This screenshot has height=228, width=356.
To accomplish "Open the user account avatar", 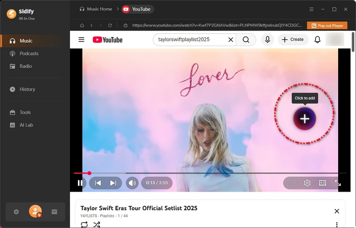I will pyautogui.click(x=35, y=211).
